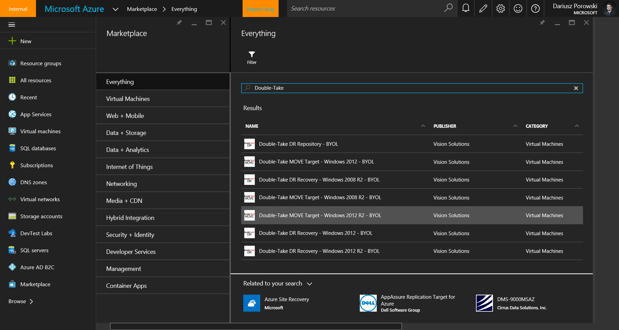Select Security + Identity category
Screen dimensions: 619x330
163,235
